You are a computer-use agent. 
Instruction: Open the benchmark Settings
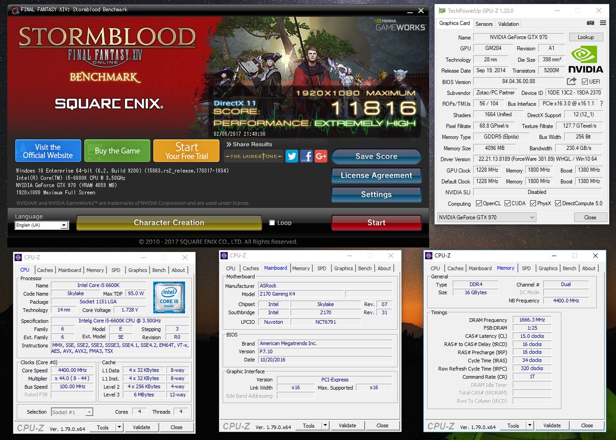click(x=376, y=194)
